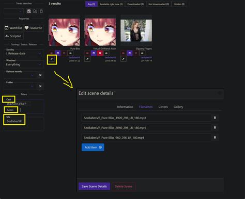Delete the 1920 filename row with its trash icon
This screenshot has width=245, height=199.
tap(215, 118)
